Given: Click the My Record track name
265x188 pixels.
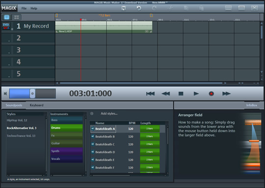Looking at the screenshot, I should [x=36, y=26].
